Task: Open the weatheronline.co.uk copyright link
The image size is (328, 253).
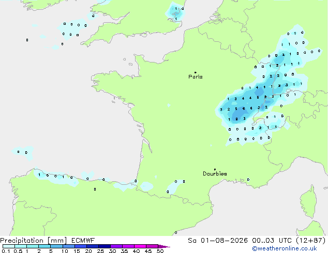Action: [x=285, y=248]
